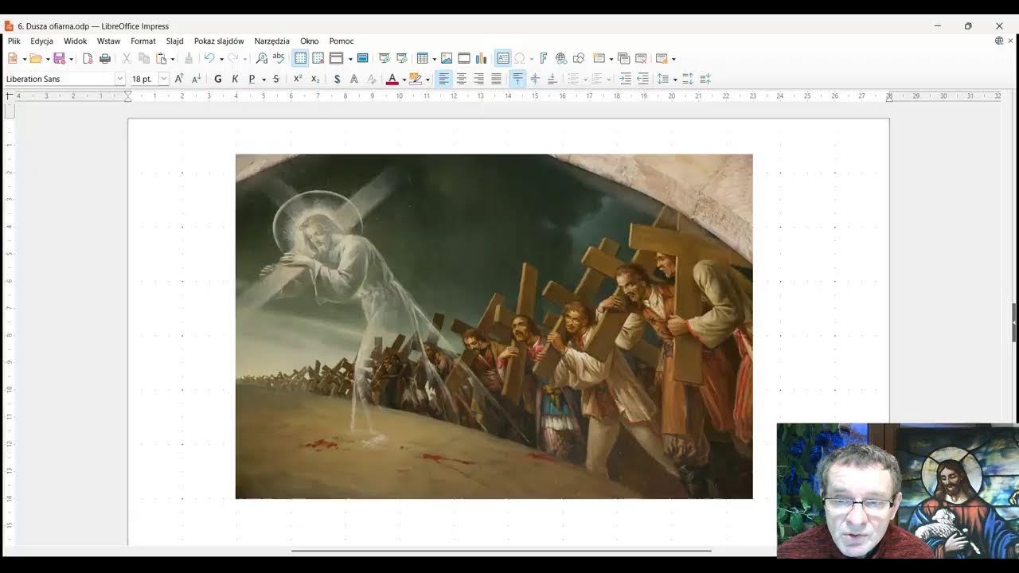Viewport: 1019px width, 573px height.
Task: Click the Insert Special Character omega icon
Action: [520, 58]
